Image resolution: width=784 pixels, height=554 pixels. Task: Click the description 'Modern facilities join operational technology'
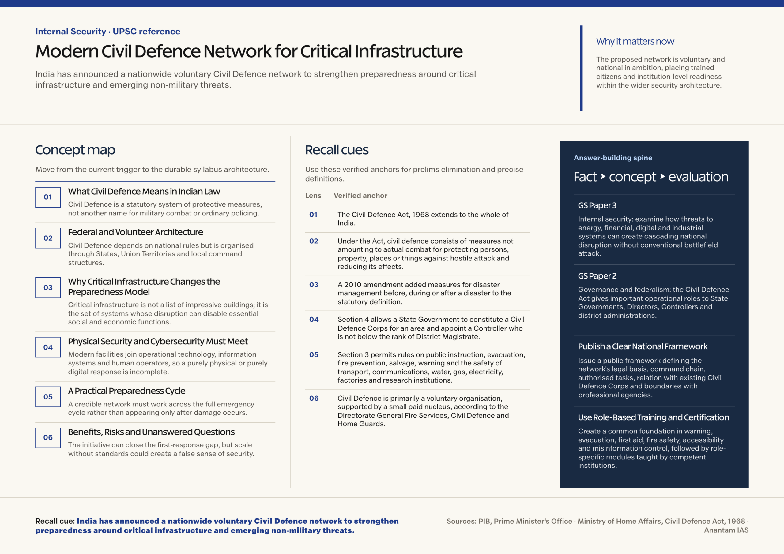coord(168,363)
